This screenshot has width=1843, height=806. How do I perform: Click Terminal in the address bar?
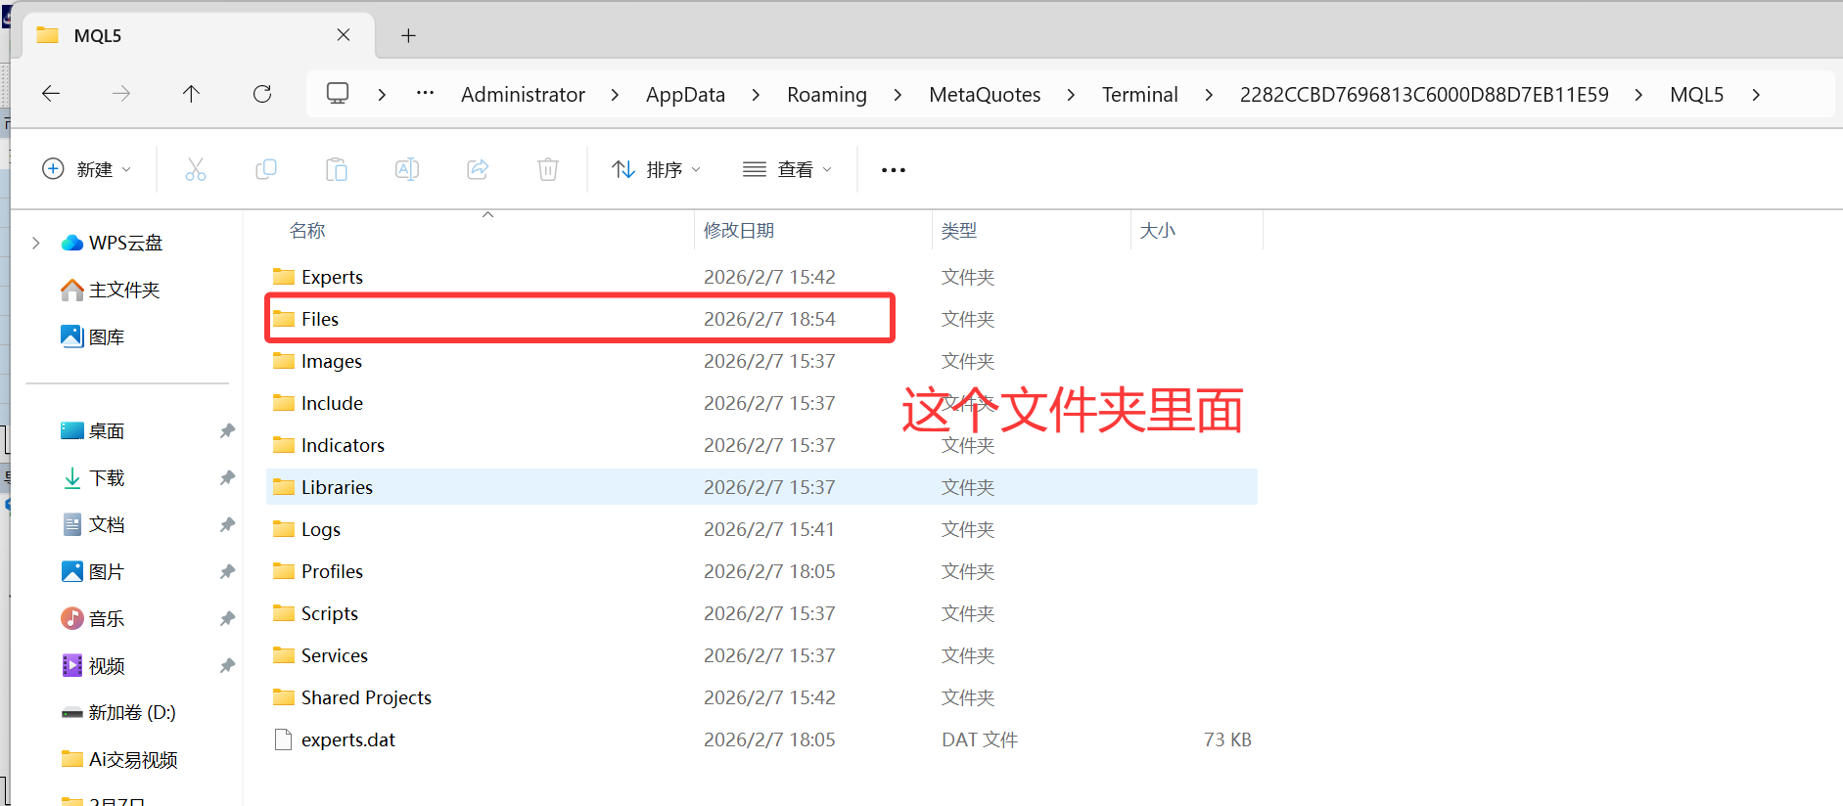click(1140, 95)
